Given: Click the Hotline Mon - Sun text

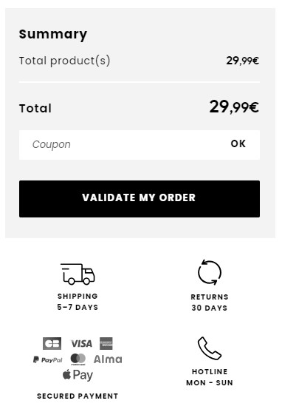Looking at the screenshot, I should (x=210, y=377).
